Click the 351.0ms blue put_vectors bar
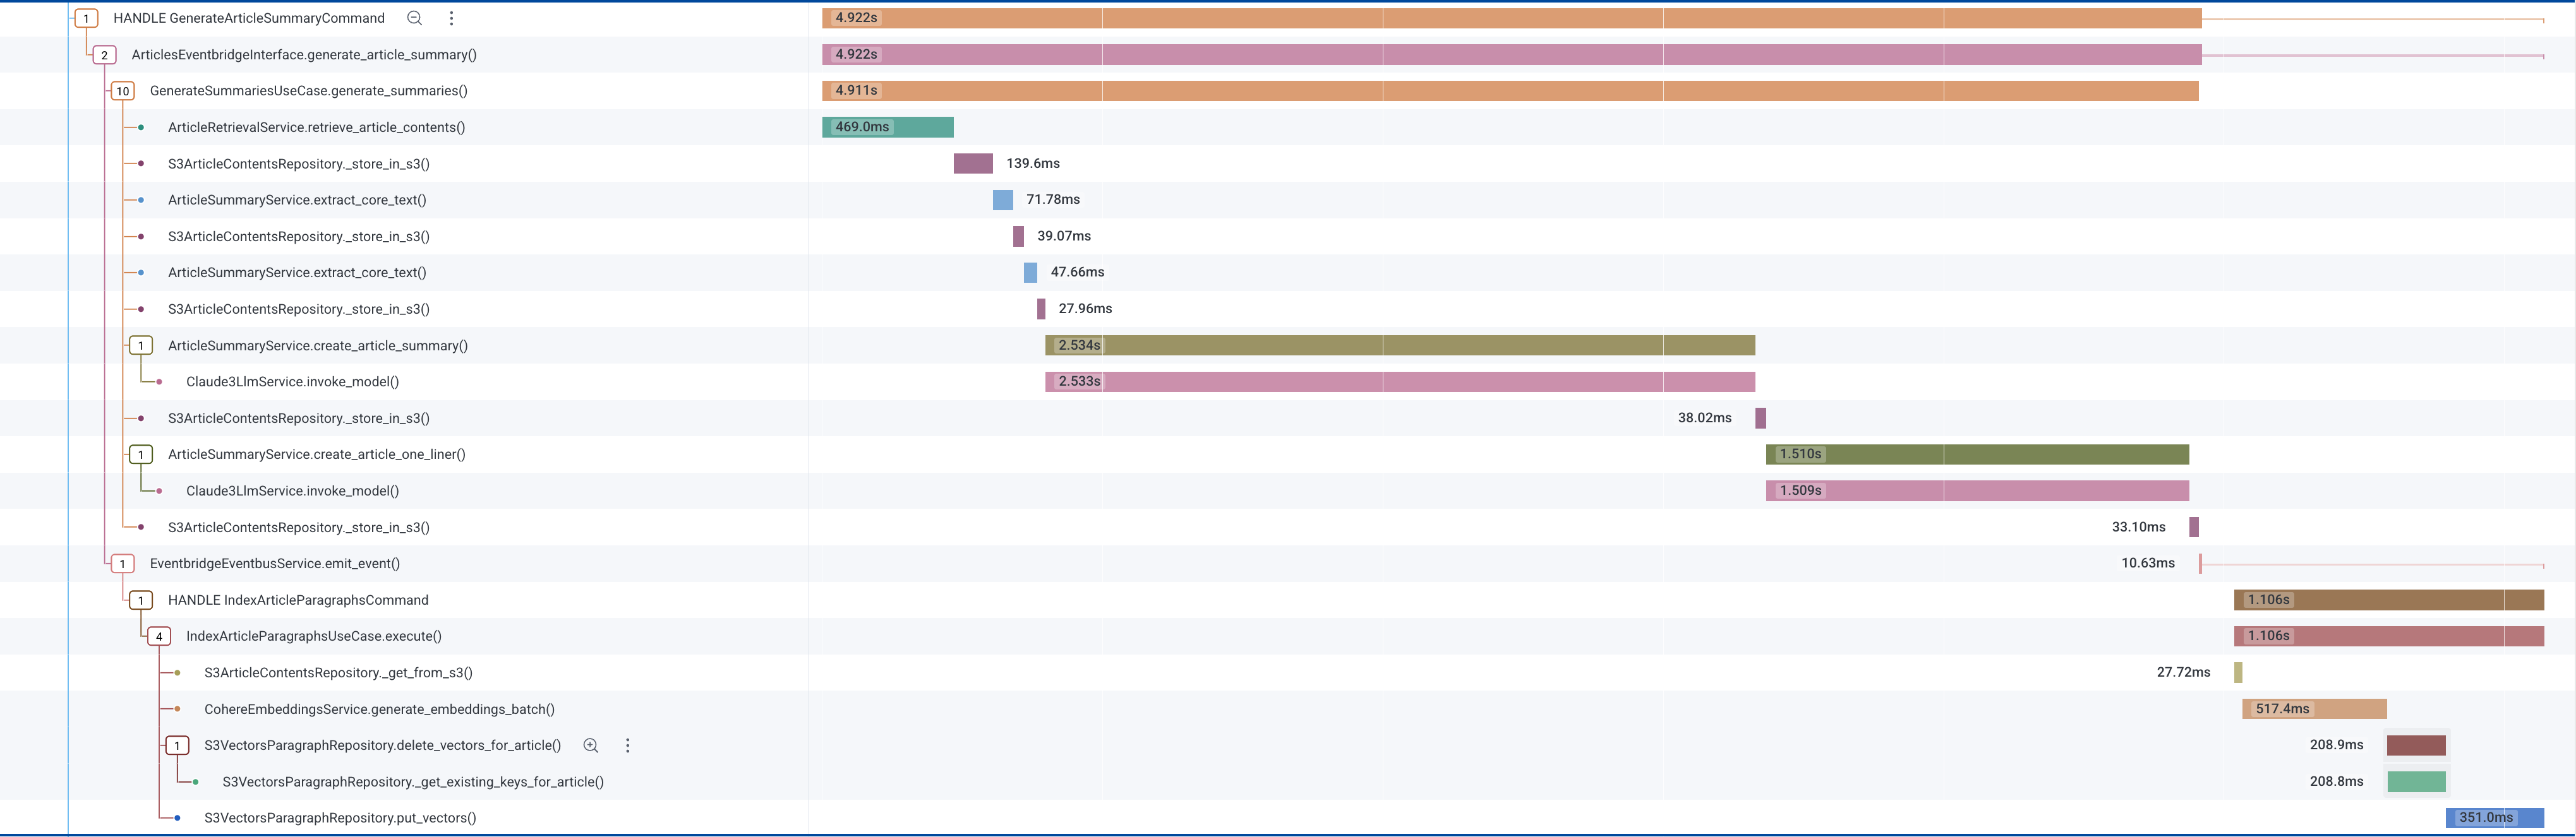Viewport: 2576px width, 837px height. [2494, 818]
